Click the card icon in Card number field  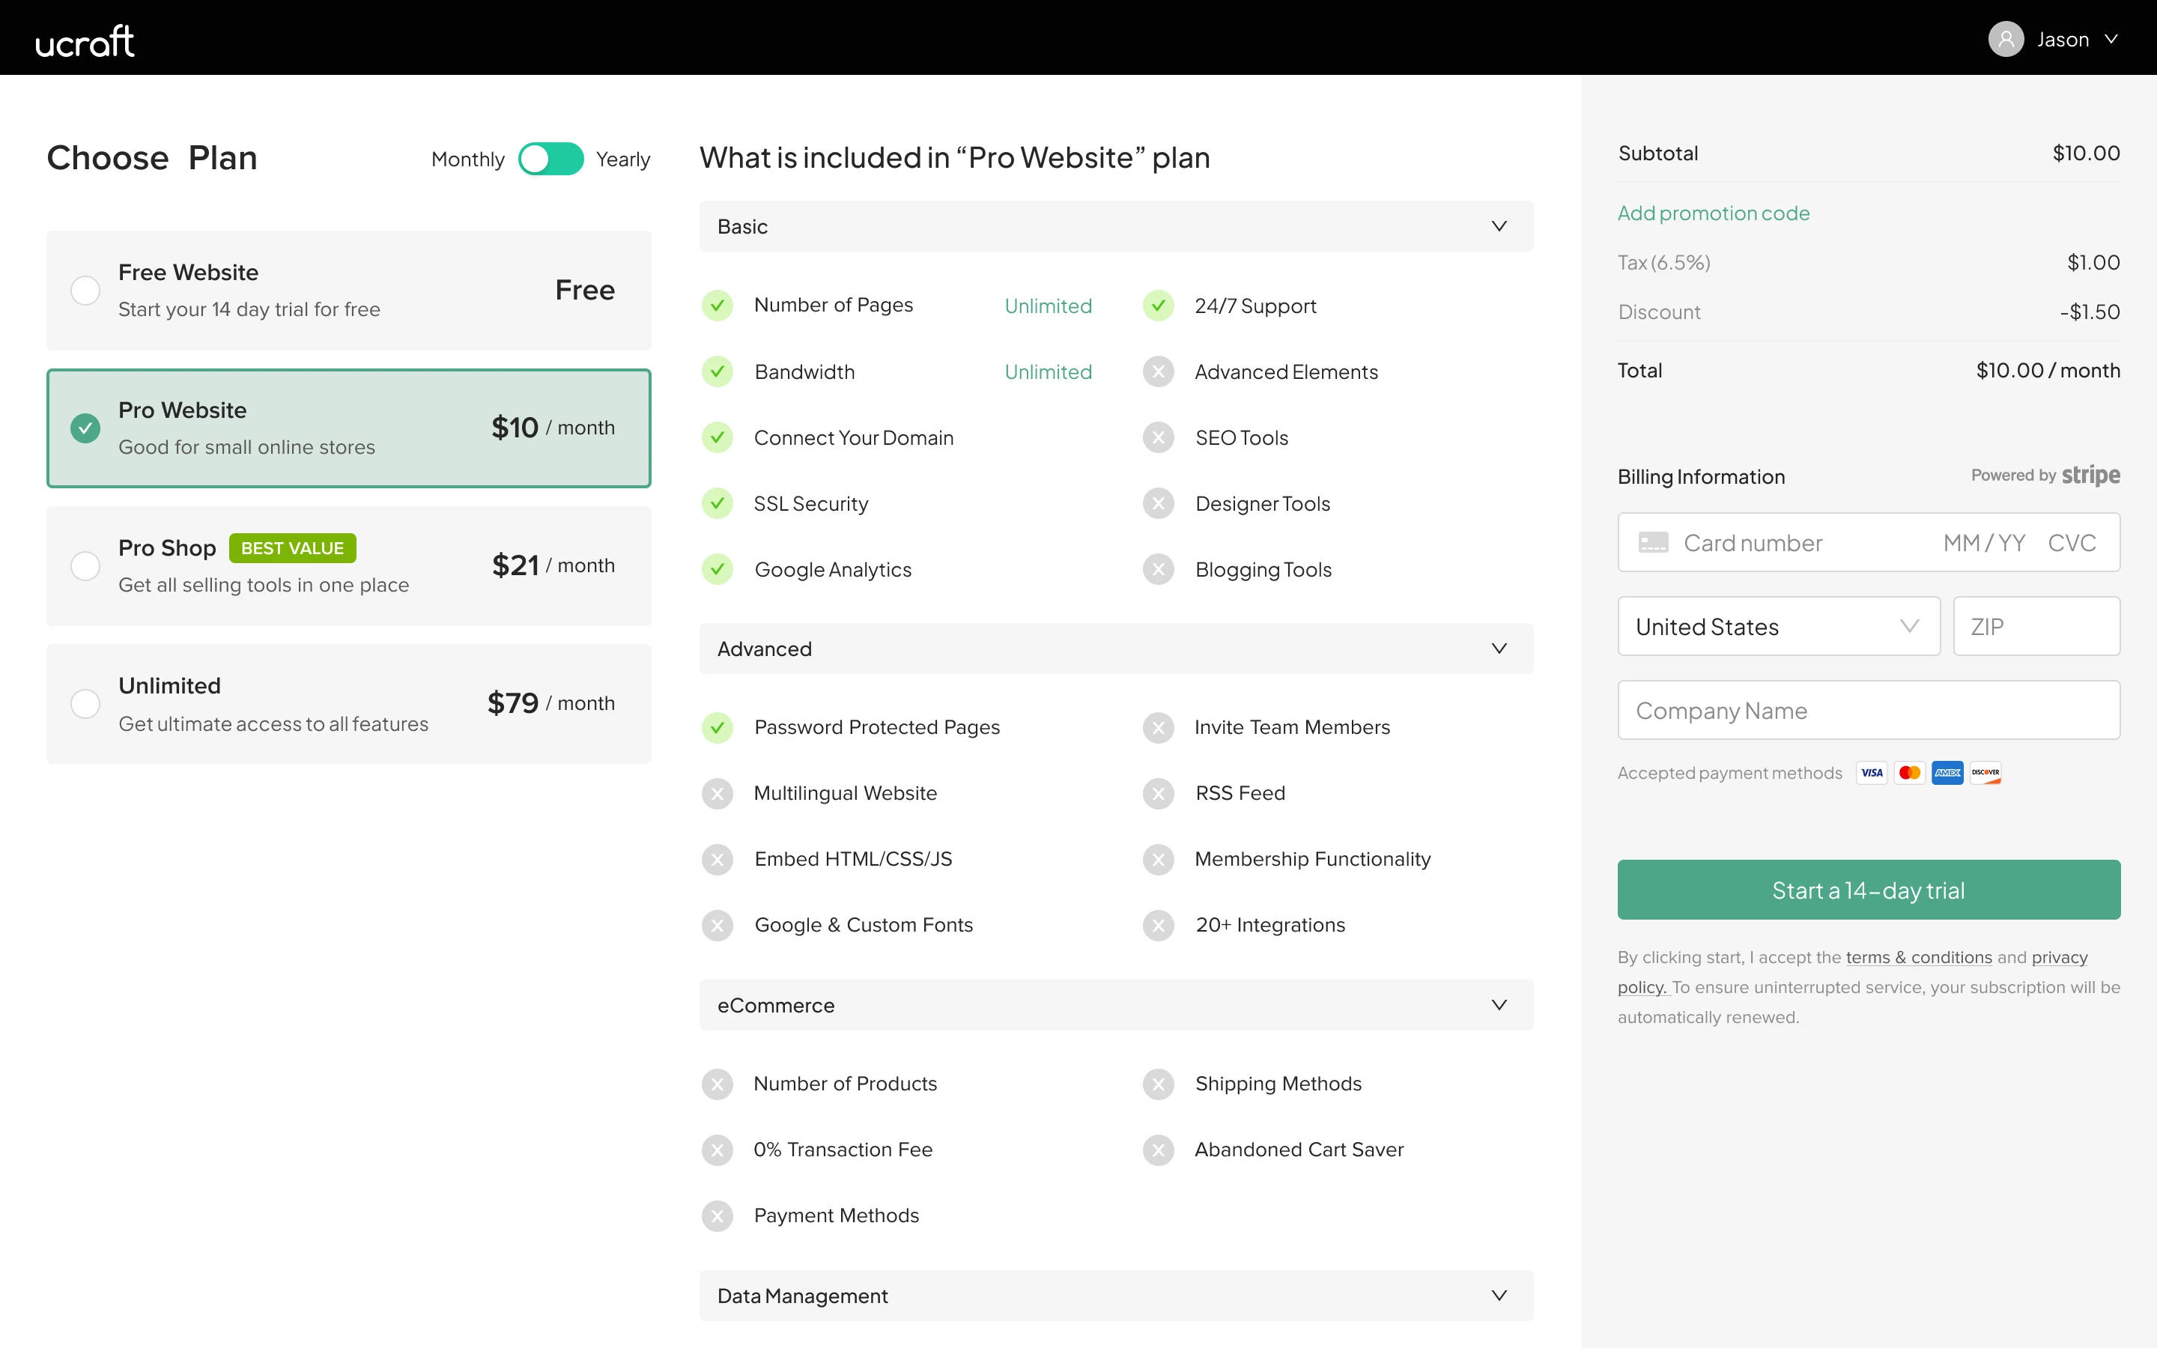(x=1652, y=543)
